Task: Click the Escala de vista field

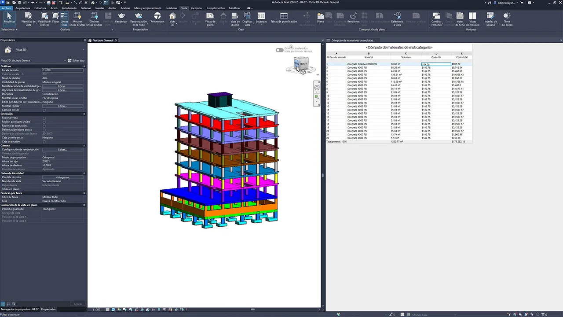Action: point(62,70)
